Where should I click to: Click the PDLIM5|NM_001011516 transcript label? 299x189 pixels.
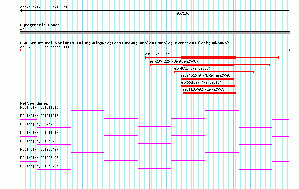(x=39, y=133)
